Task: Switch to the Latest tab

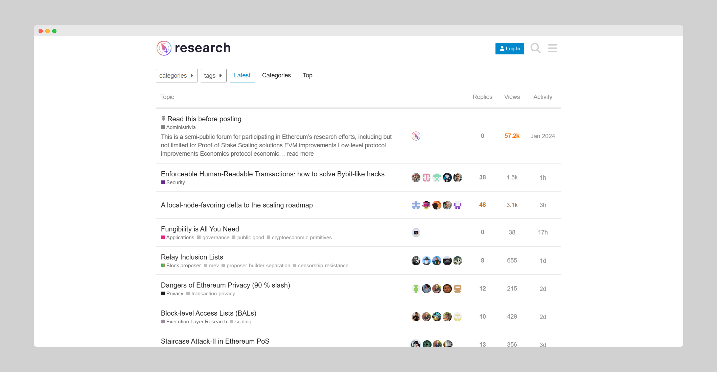Action: 242,75
